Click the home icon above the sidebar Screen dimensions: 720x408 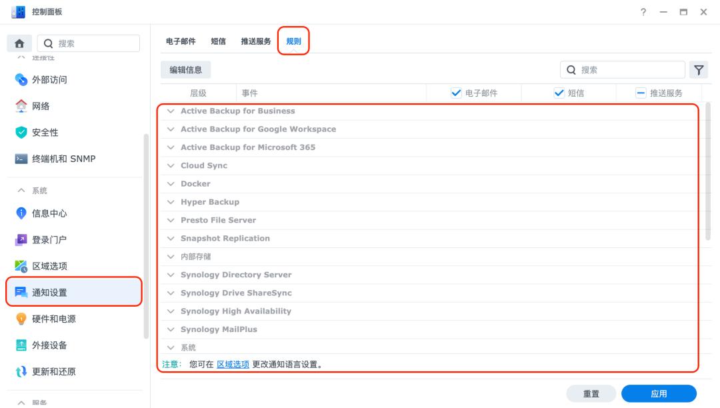pyautogui.click(x=19, y=43)
